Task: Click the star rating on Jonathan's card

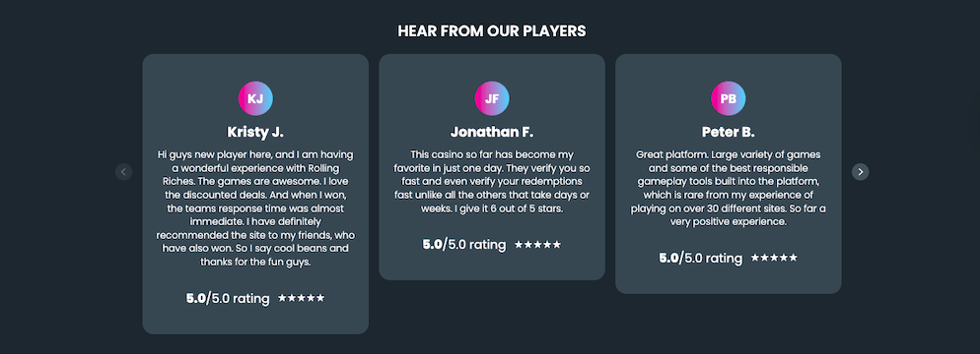Action: (537, 245)
